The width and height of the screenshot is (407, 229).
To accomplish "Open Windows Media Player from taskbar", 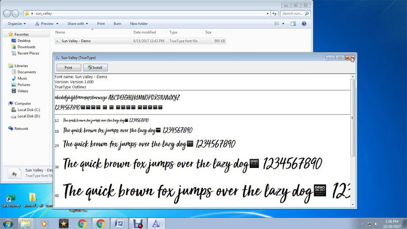I will tap(45, 223).
